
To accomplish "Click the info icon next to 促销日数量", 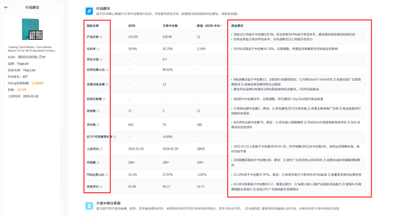I will click(x=104, y=99).
